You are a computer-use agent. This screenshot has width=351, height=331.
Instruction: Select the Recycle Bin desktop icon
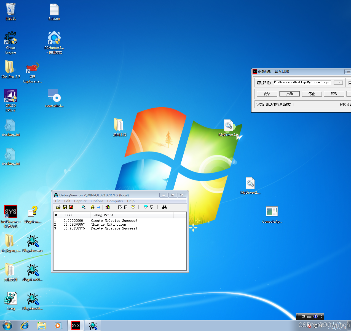tap(11, 12)
